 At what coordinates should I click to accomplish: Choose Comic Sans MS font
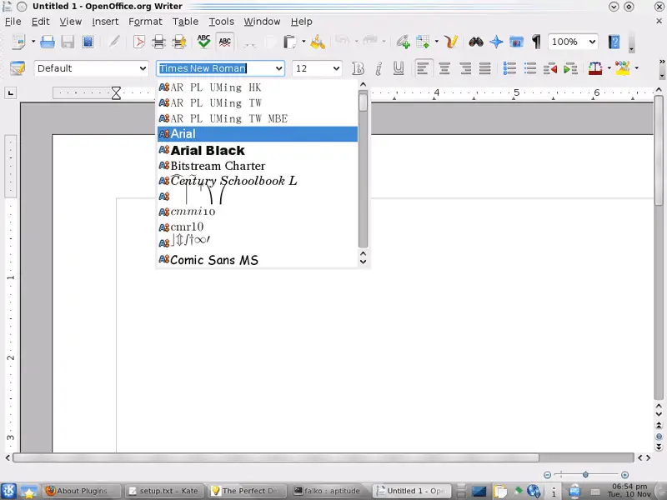pos(258,259)
